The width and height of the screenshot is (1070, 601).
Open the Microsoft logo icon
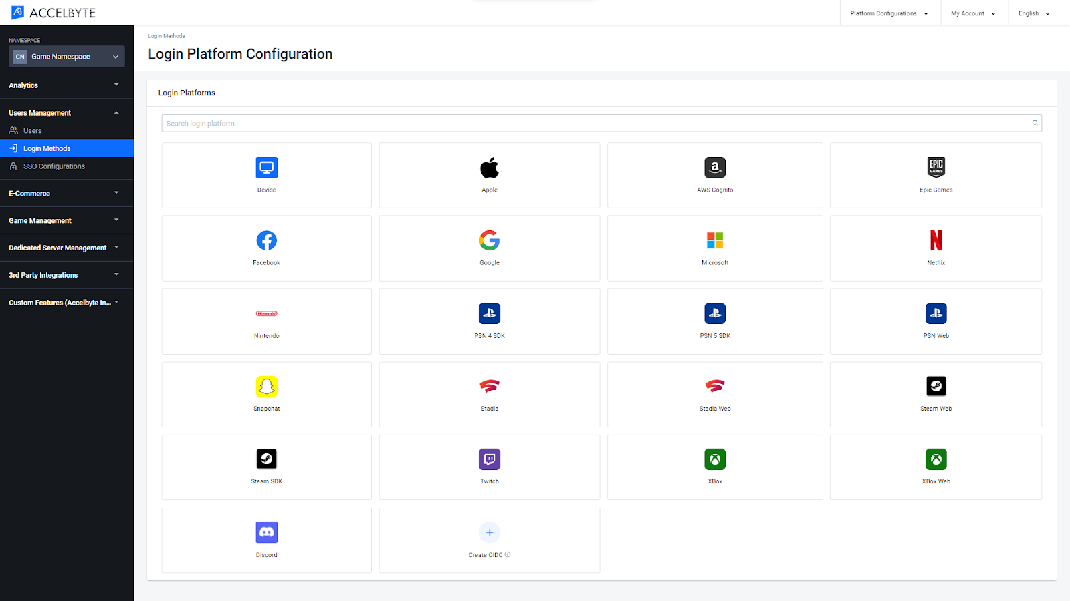(x=715, y=240)
